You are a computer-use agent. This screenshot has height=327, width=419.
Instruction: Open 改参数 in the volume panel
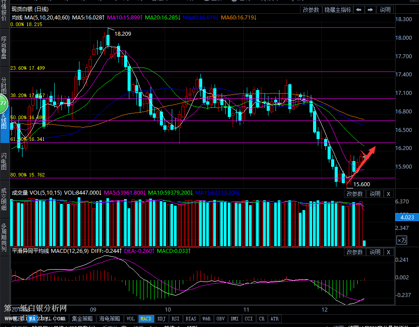pos(355,193)
